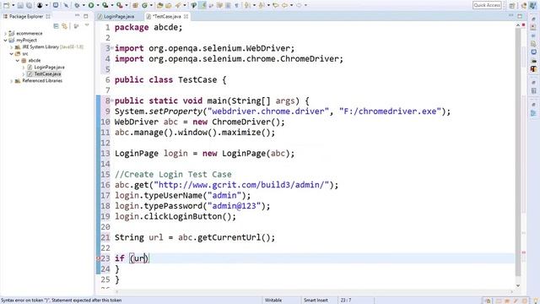The height and width of the screenshot is (304, 540).
Task: Click Collapse All in Package Explorer
Action: pos(57,26)
